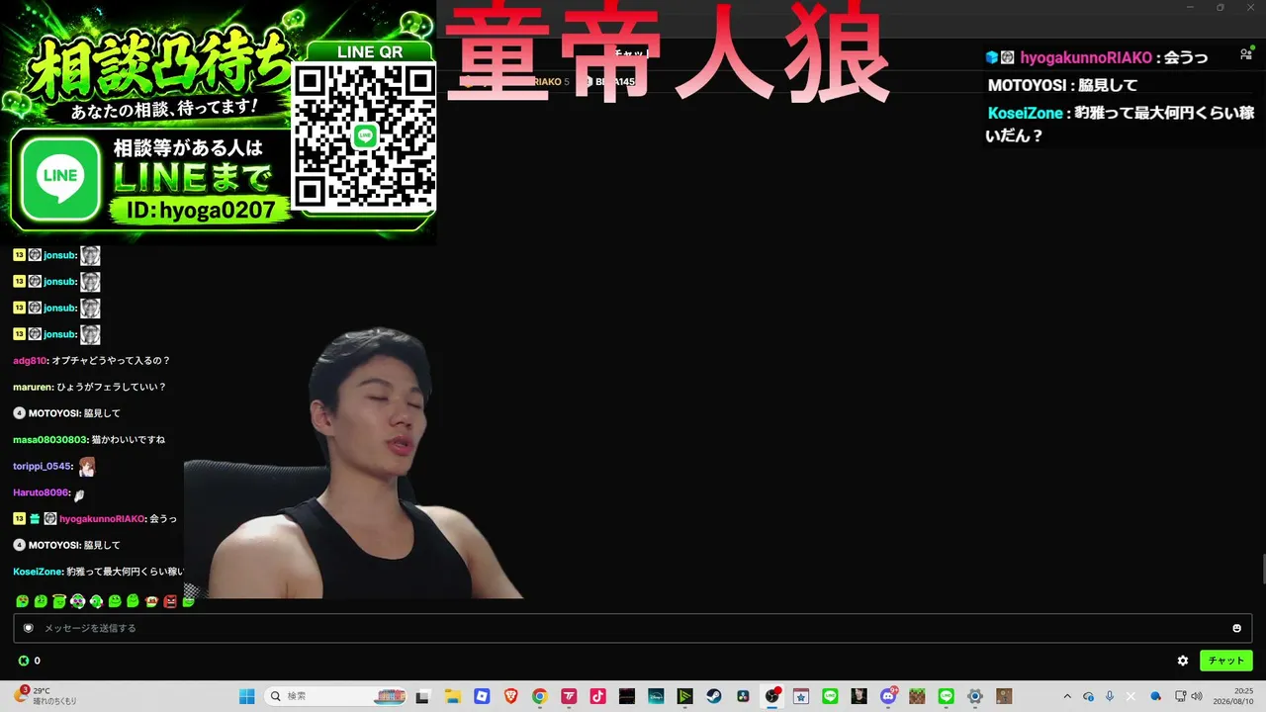Click the message input field
Screen dimensions: 1266x712
click(633, 628)
